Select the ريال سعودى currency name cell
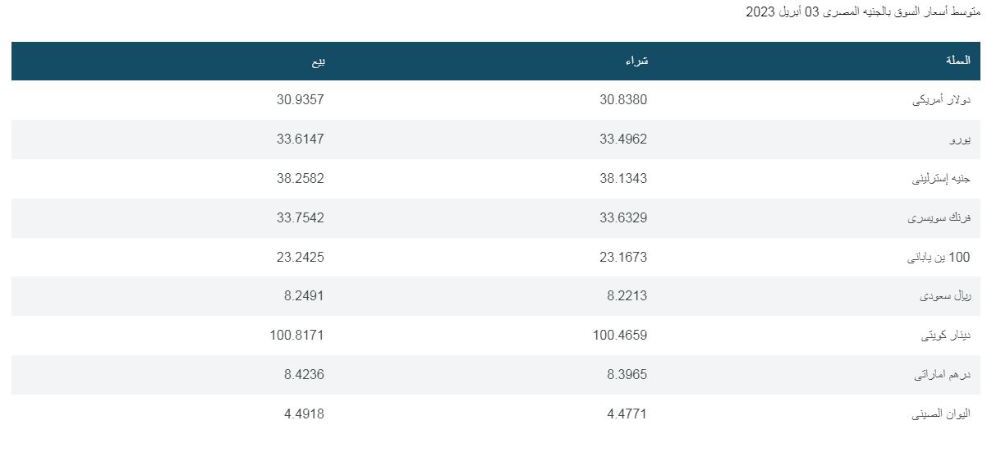The width and height of the screenshot is (987, 457). 944,296
